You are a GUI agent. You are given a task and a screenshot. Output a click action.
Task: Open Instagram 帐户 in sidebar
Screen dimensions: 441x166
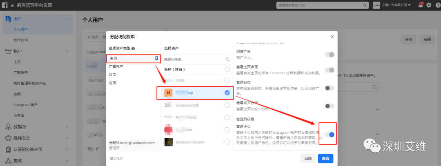(25, 105)
